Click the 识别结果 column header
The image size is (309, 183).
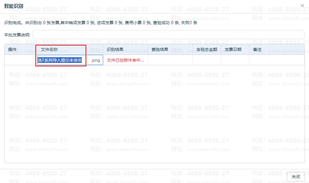coord(115,49)
